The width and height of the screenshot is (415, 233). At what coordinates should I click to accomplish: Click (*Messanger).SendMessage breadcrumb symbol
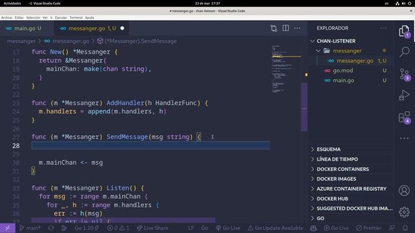pos(137,41)
